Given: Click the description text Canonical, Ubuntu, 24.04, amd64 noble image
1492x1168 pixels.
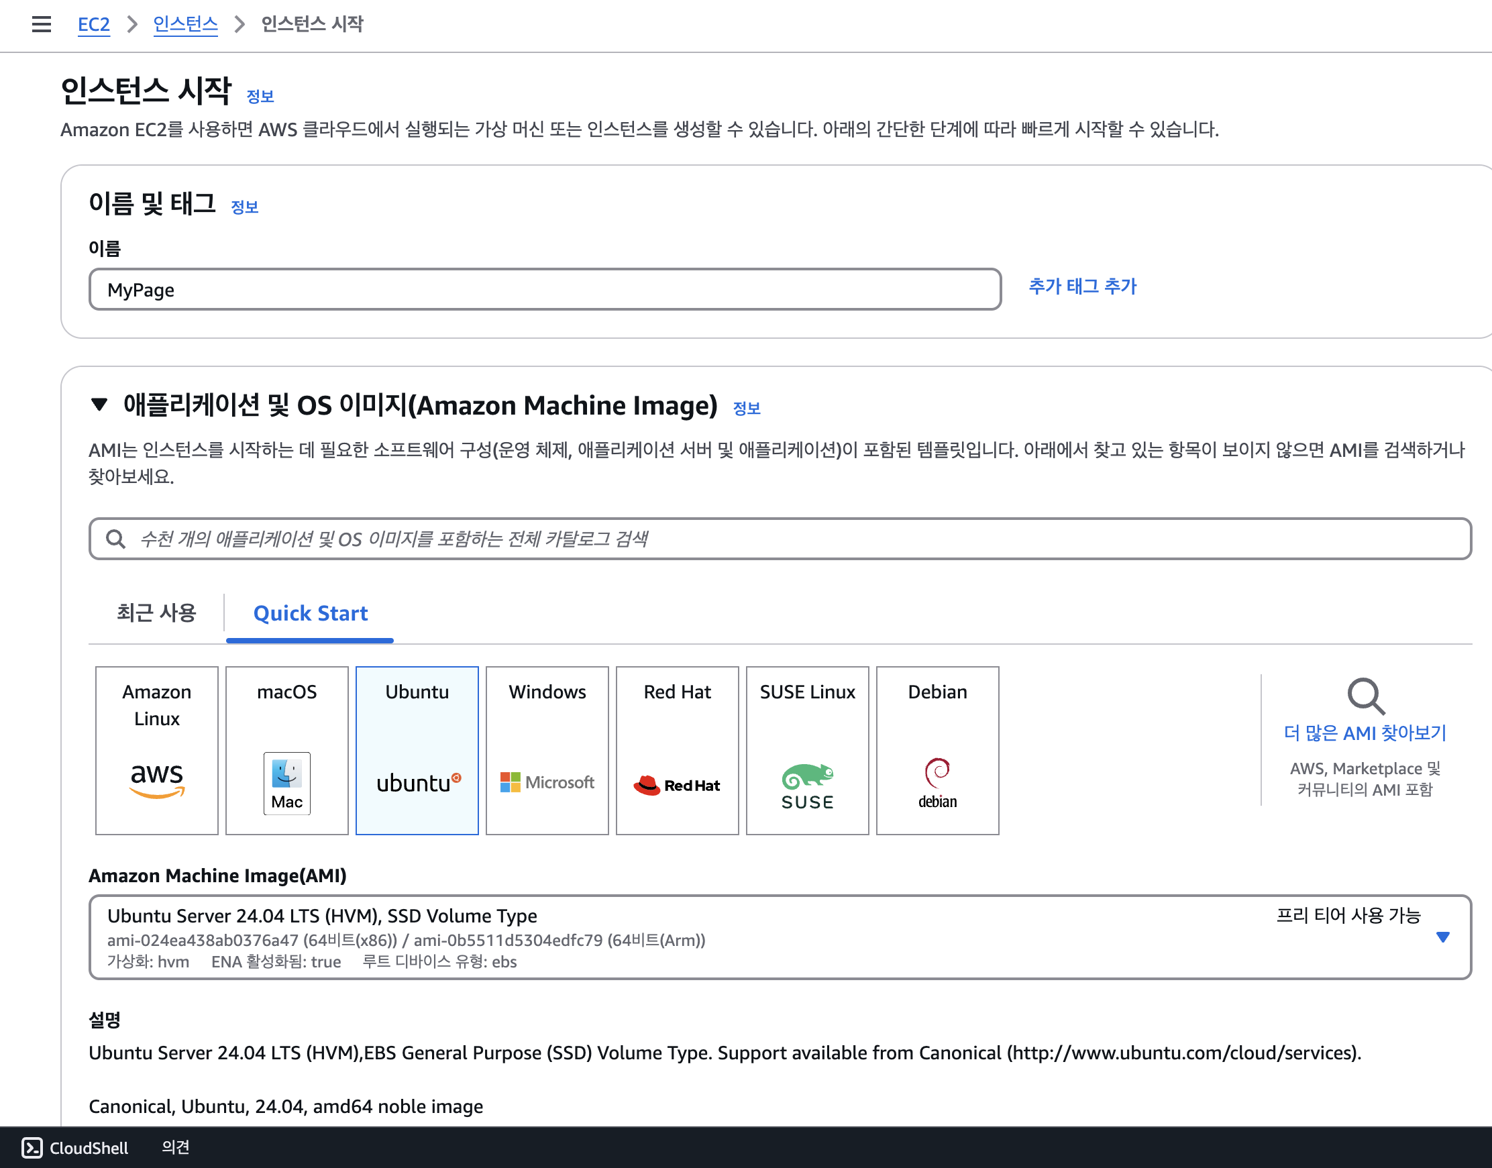Looking at the screenshot, I should coord(286,1106).
